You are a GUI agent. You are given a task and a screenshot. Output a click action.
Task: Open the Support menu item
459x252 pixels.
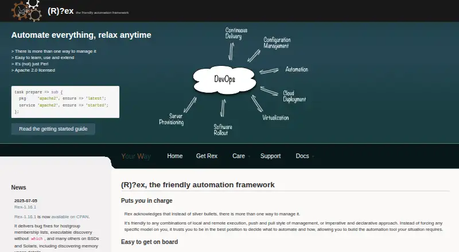(x=270, y=156)
